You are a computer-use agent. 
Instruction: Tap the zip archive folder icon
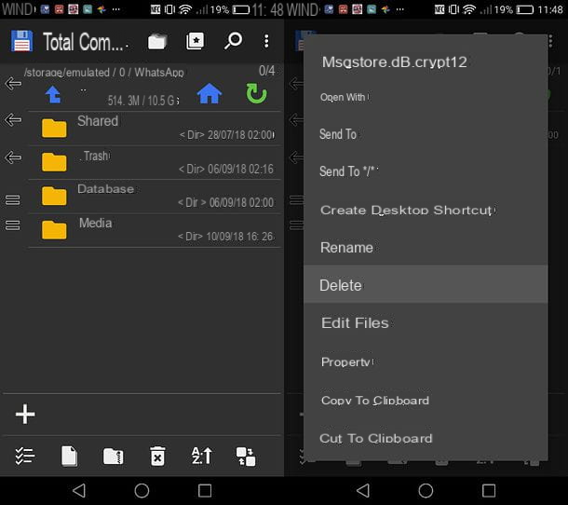114,457
